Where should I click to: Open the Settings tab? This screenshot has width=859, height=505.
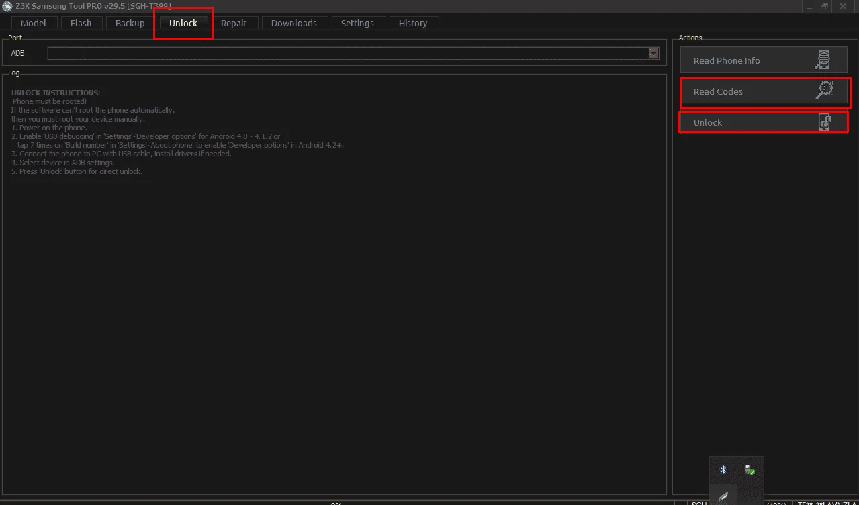pos(357,23)
